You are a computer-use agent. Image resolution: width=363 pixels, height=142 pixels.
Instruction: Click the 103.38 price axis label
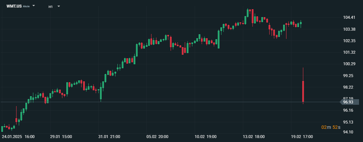349,29
